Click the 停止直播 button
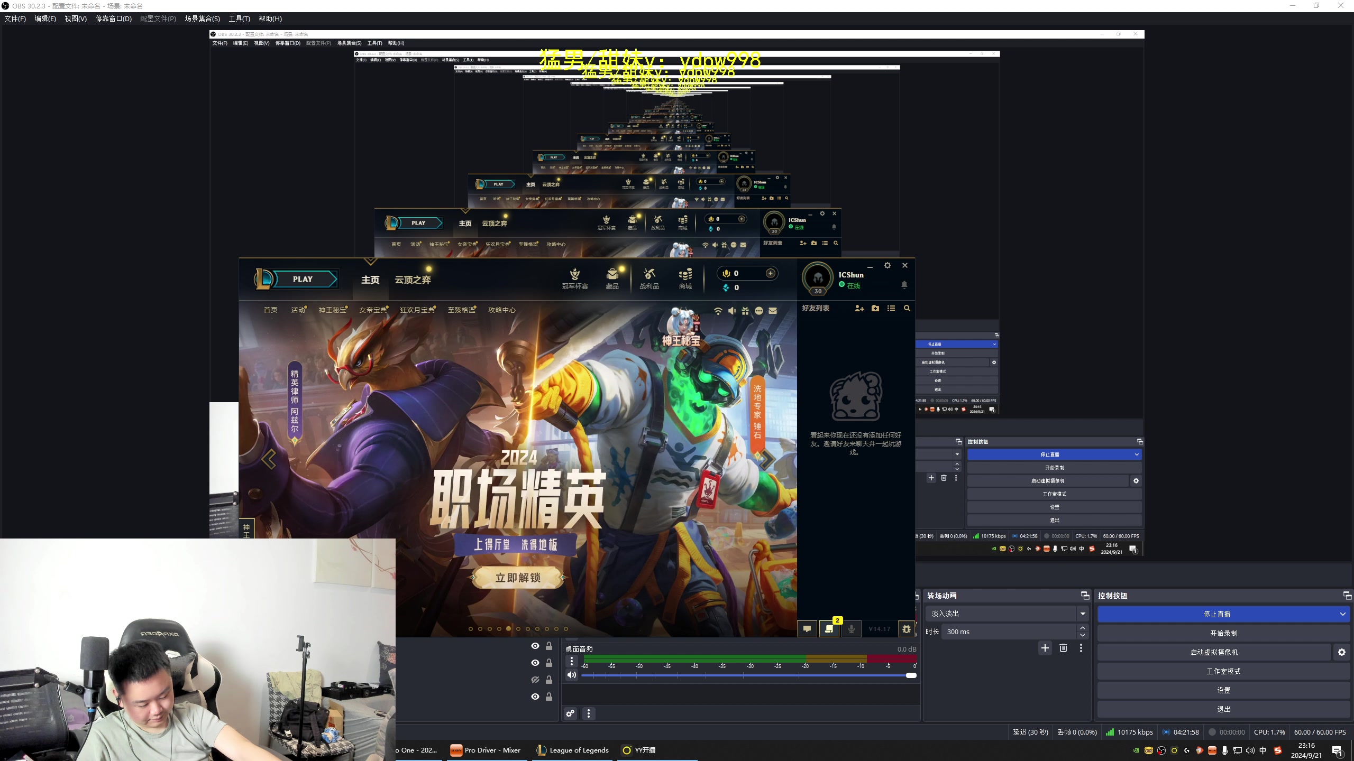Screen dimensions: 1354x761 1216,614
